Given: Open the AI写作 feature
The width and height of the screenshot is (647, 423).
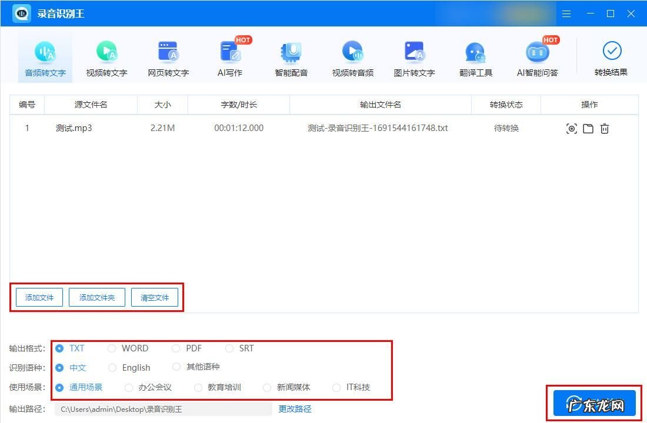Looking at the screenshot, I should coord(230,59).
